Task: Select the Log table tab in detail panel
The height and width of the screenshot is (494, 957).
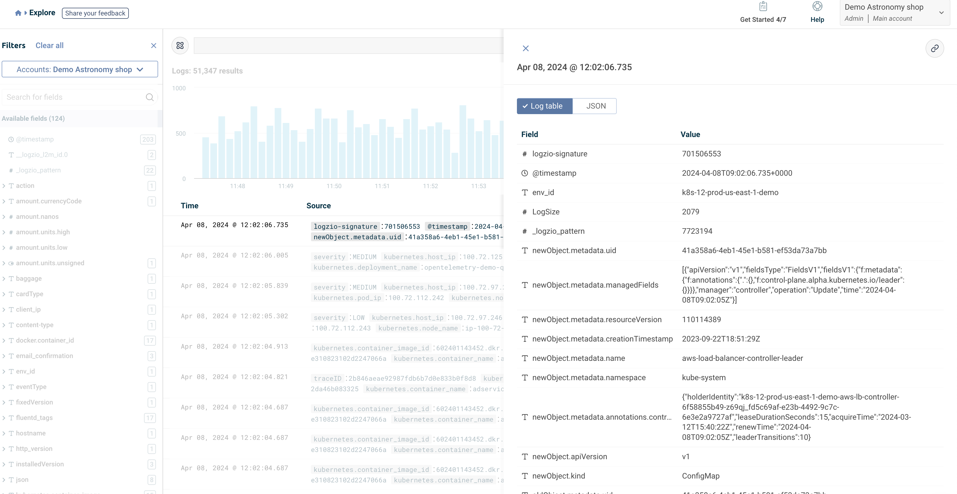Action: pyautogui.click(x=543, y=106)
